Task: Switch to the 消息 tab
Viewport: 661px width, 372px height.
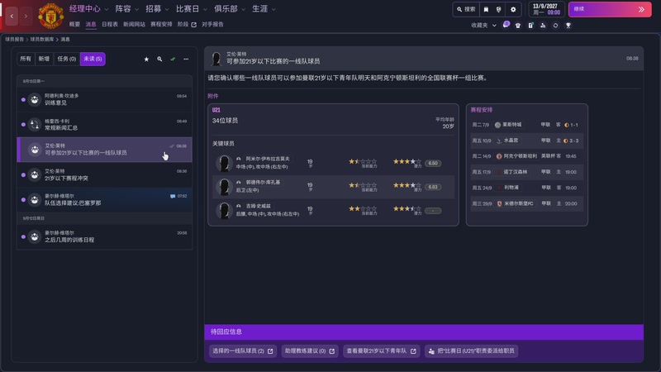Action: point(91,25)
